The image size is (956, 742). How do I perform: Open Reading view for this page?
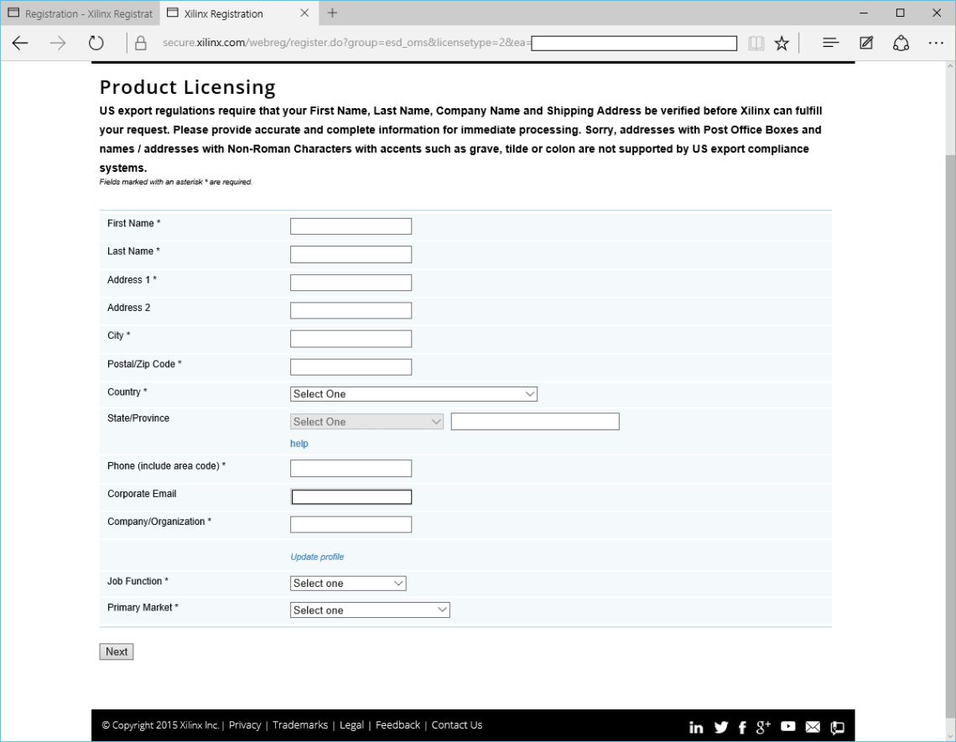(x=756, y=43)
